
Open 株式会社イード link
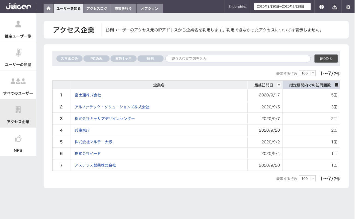(88, 154)
